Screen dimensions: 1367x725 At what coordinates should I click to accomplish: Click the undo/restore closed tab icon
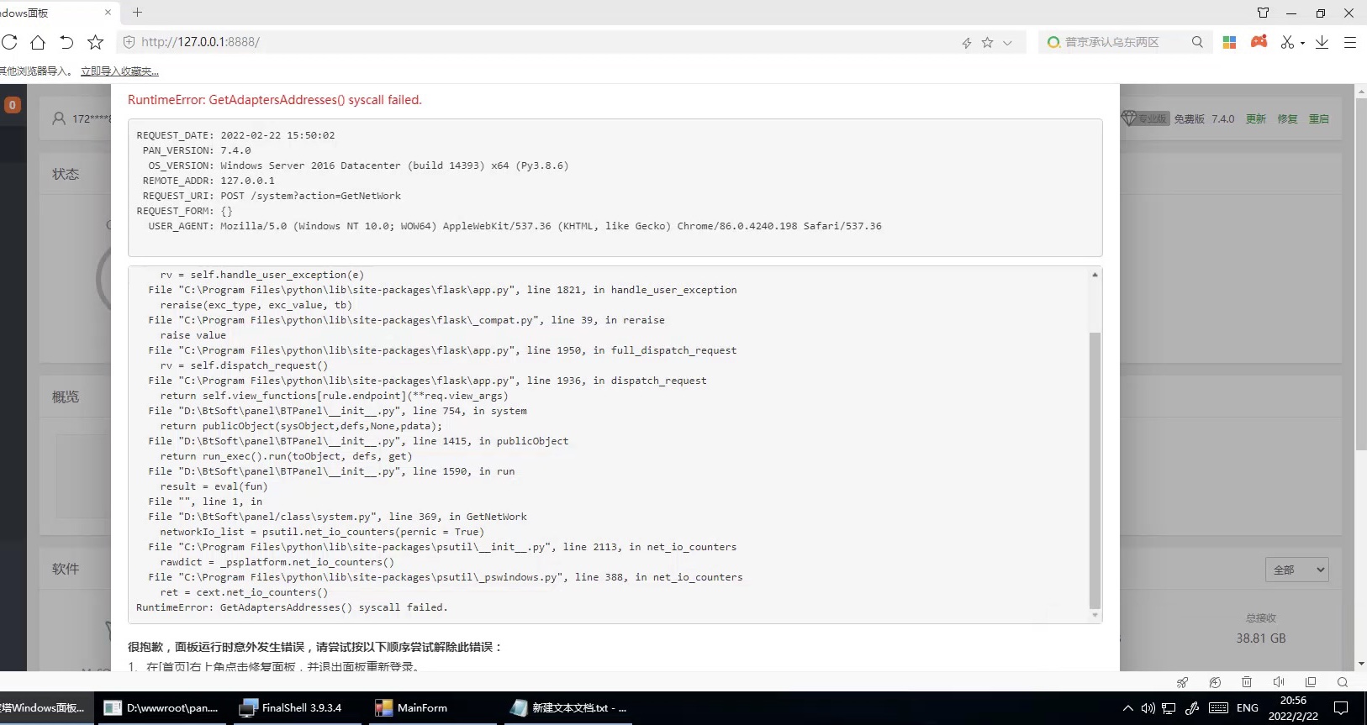pos(66,42)
